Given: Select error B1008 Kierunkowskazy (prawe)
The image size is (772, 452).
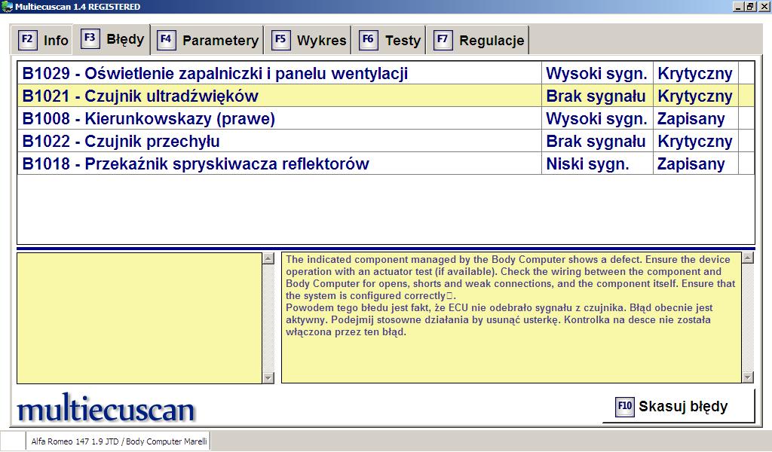Looking at the screenshot, I should (385, 118).
